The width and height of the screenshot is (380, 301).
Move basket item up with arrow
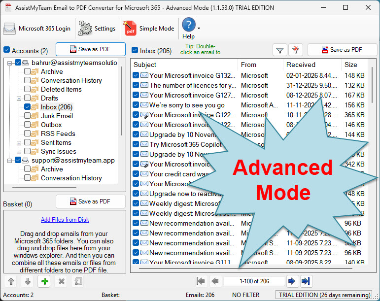pos(11,281)
